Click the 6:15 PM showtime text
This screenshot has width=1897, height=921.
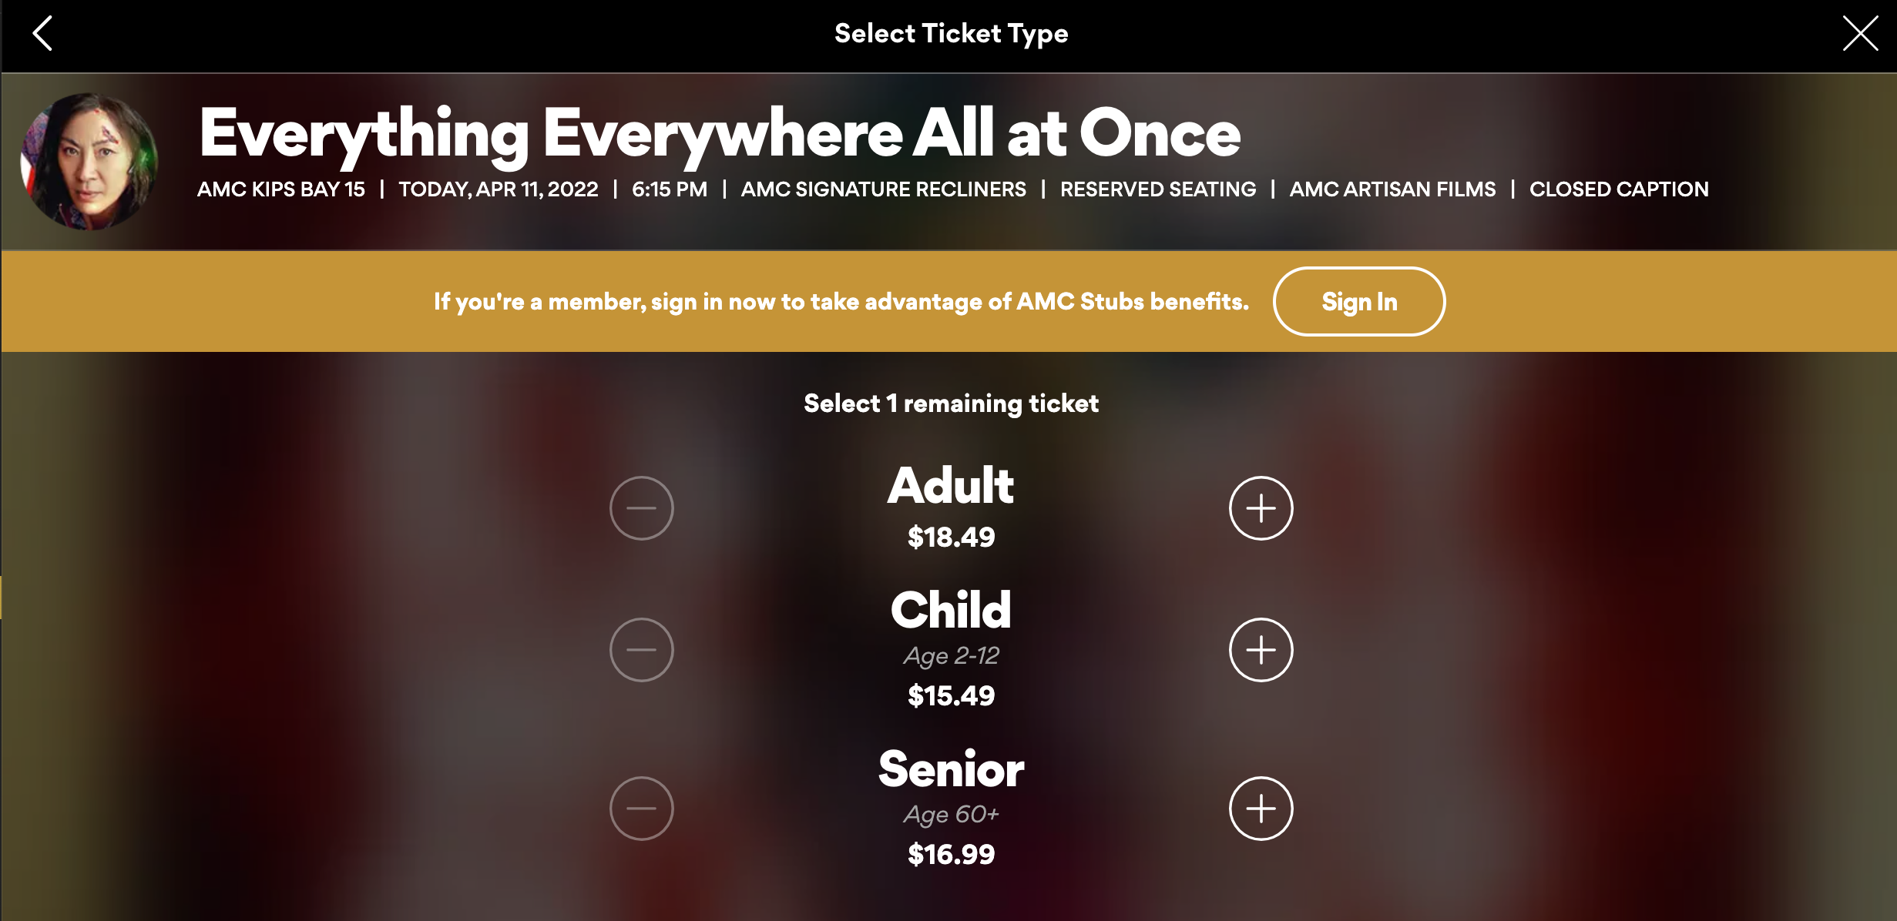(x=670, y=189)
